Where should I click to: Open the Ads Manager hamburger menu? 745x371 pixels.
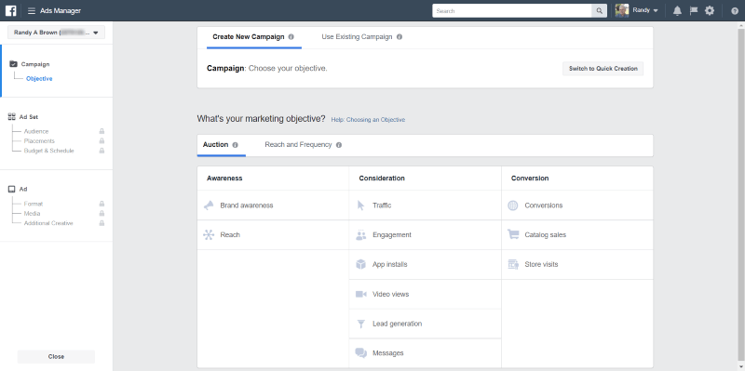click(x=32, y=11)
